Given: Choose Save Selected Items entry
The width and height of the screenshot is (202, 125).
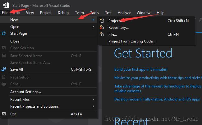Looking at the screenshot, I should (x=48, y=56).
